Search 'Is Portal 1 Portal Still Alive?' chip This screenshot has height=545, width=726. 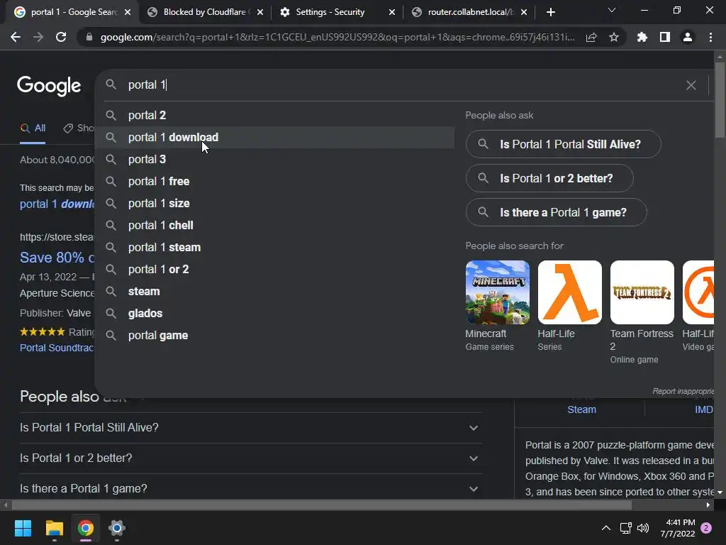pos(563,144)
